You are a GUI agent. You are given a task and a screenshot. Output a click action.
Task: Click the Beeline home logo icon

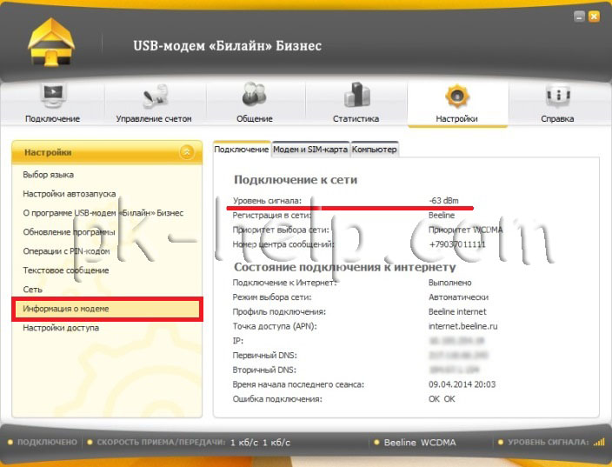[50, 42]
